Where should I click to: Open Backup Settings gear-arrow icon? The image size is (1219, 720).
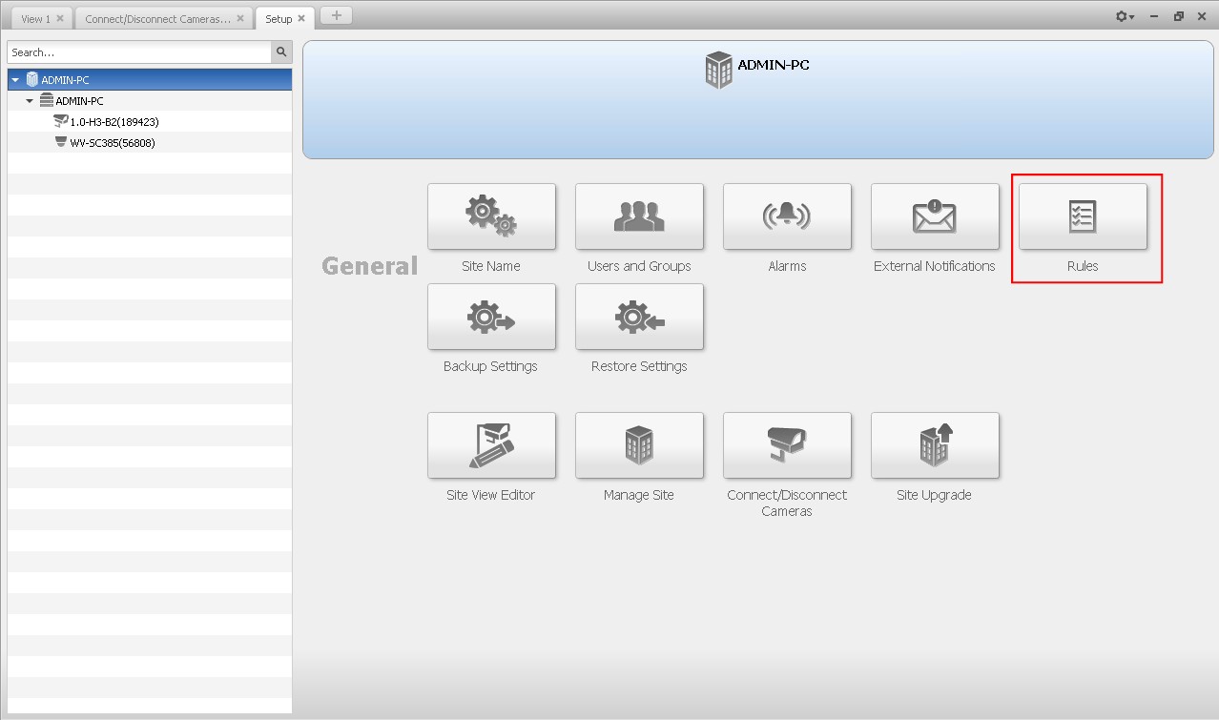click(491, 317)
